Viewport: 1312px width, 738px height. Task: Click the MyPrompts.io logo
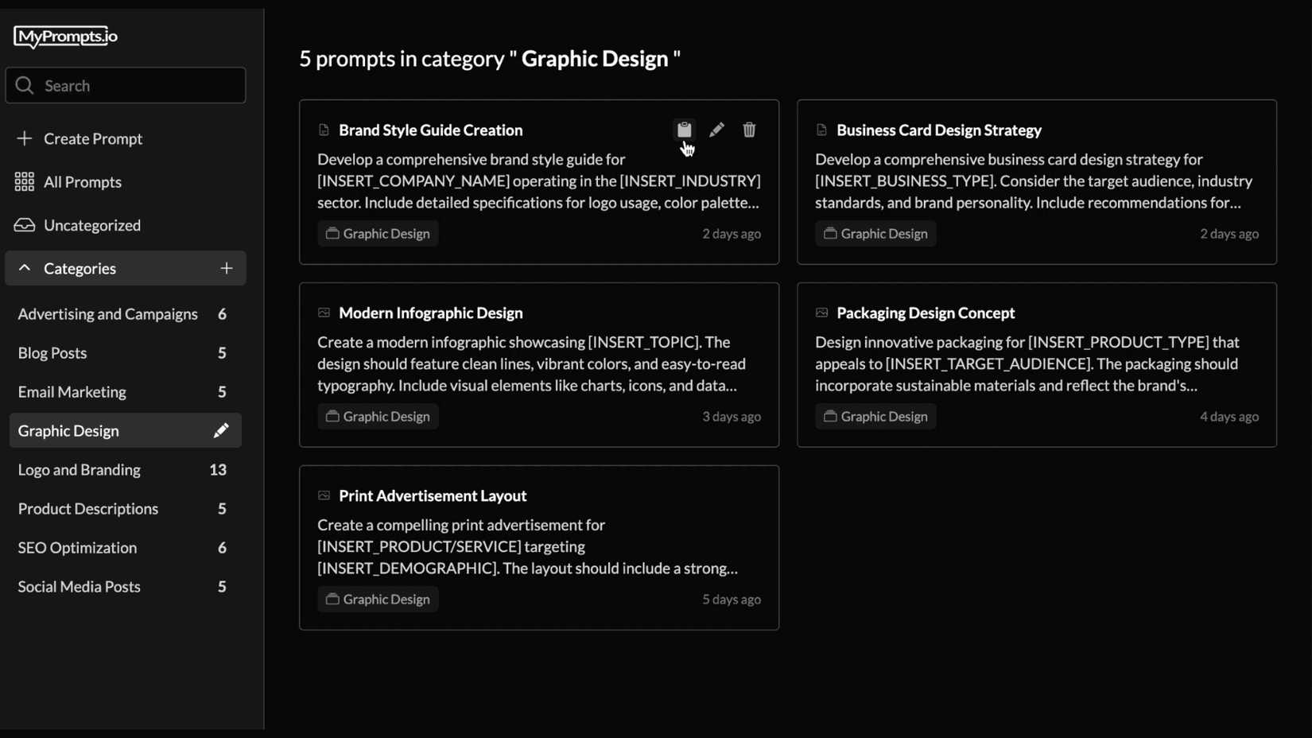64,37
